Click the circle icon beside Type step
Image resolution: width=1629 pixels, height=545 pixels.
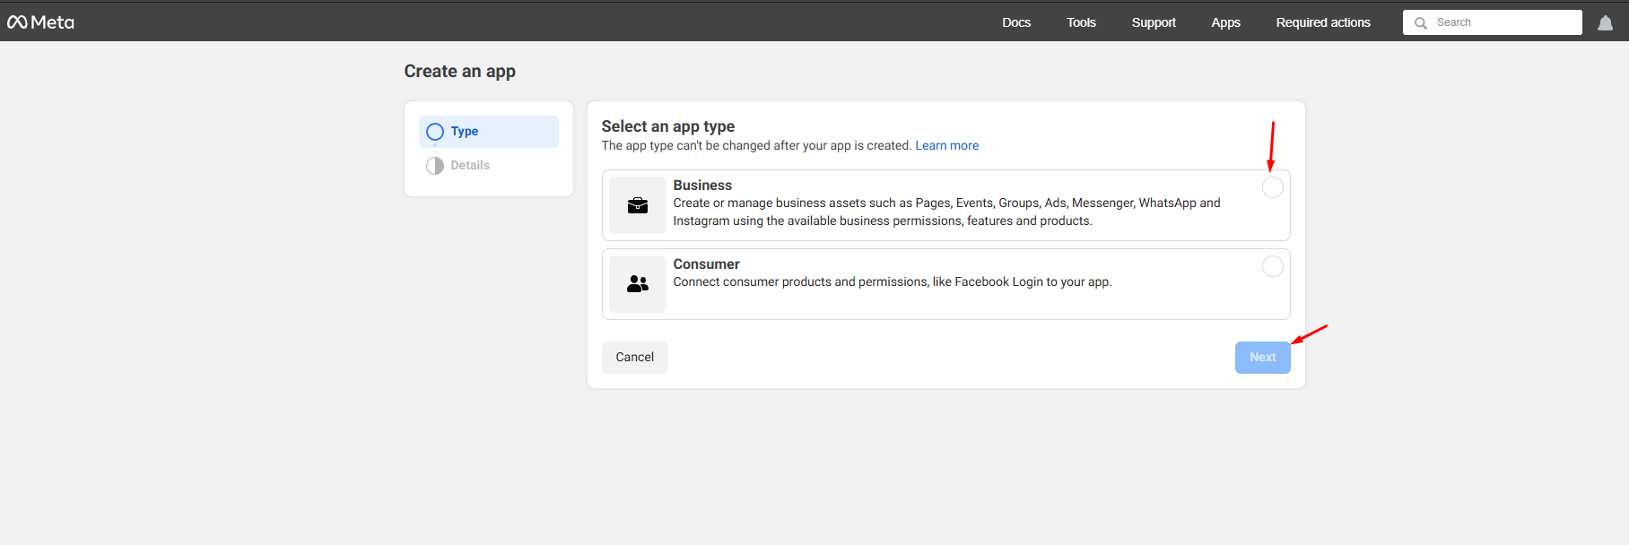[x=435, y=132]
